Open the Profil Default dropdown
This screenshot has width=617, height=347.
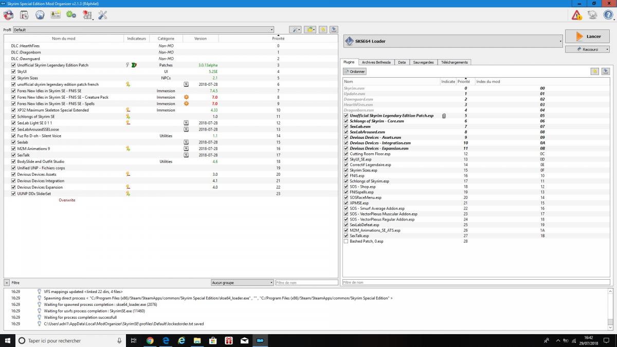[143, 30]
